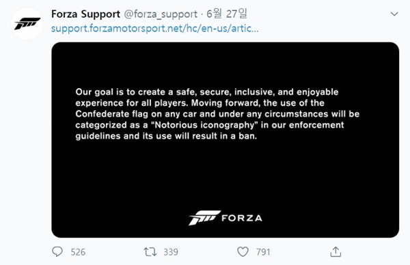Open the black Forza statement image
This screenshot has width=410, height=265.
[x=225, y=140]
